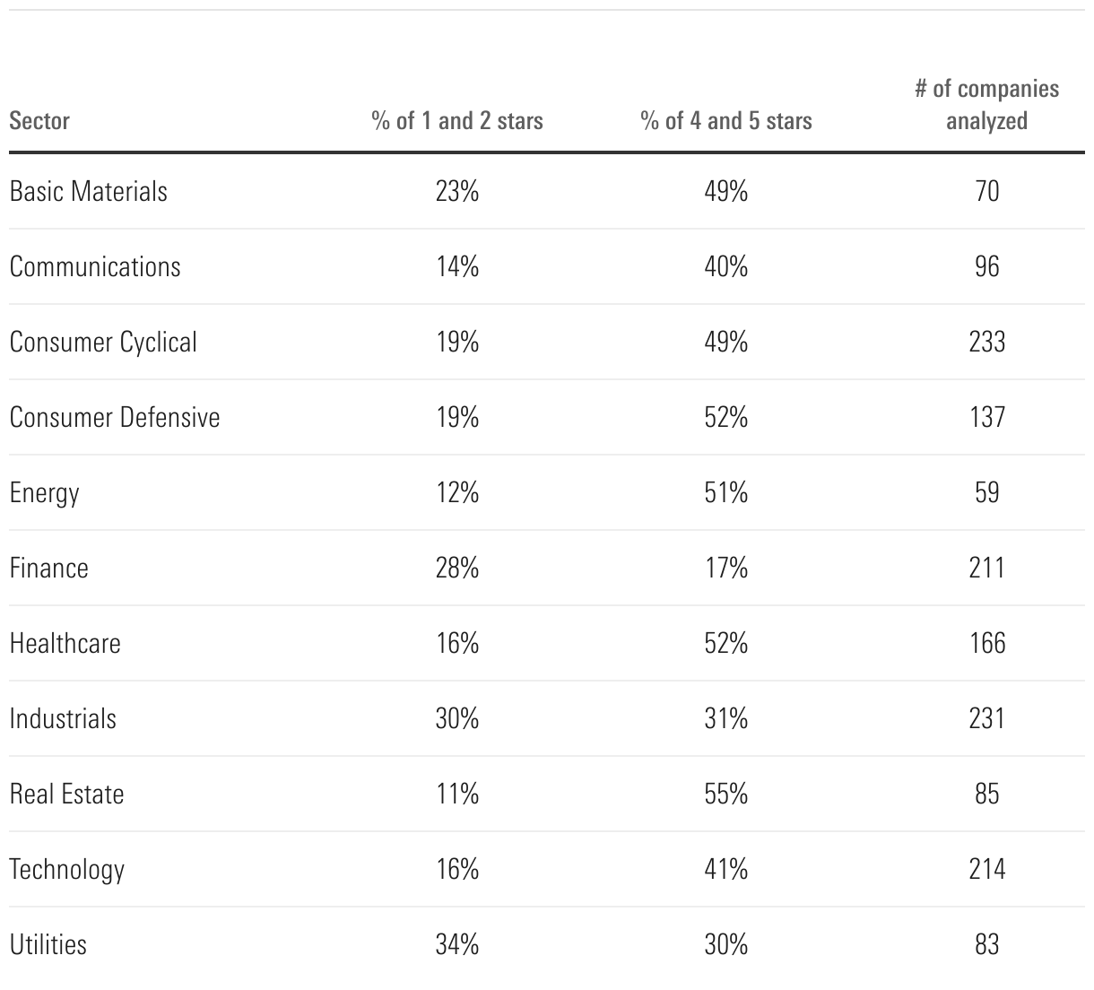Select the Healthcare row label
Viewport: 1094px width, 990px height.
coord(65,643)
